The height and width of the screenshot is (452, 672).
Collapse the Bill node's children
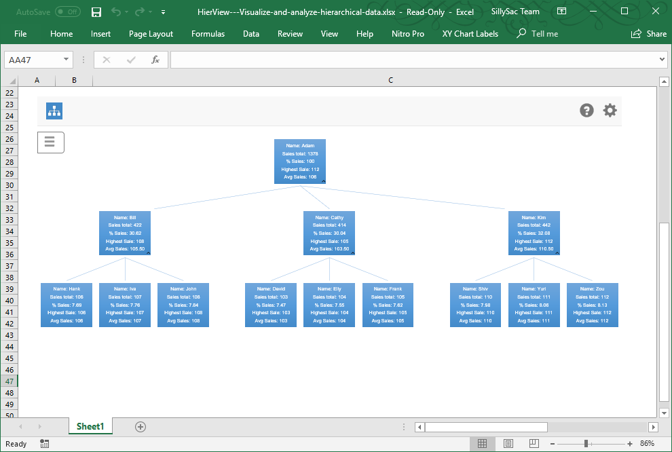(x=148, y=252)
